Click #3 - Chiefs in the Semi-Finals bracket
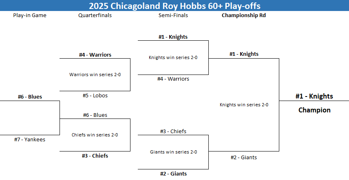The image size is (349, 180). coord(173,132)
